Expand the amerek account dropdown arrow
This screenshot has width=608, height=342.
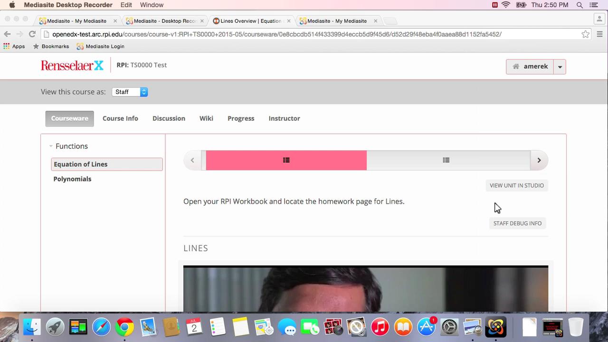point(560,66)
